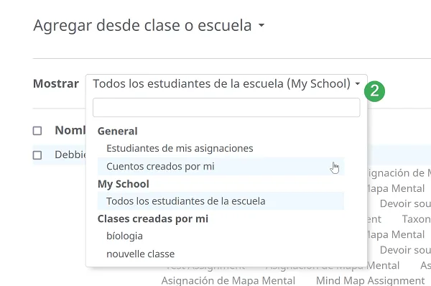Click the bottom Asignación de Mapa Mental tag
The height and width of the screenshot is (286, 431).
pos(228,281)
